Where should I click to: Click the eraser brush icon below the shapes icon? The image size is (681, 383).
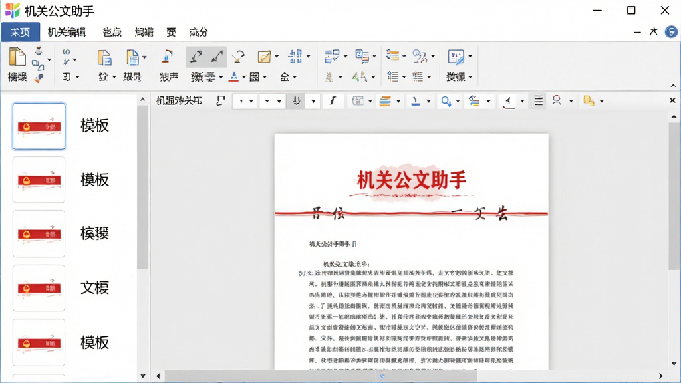coord(38,78)
